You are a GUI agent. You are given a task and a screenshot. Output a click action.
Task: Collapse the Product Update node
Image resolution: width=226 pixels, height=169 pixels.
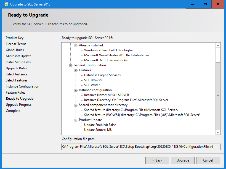(76, 120)
